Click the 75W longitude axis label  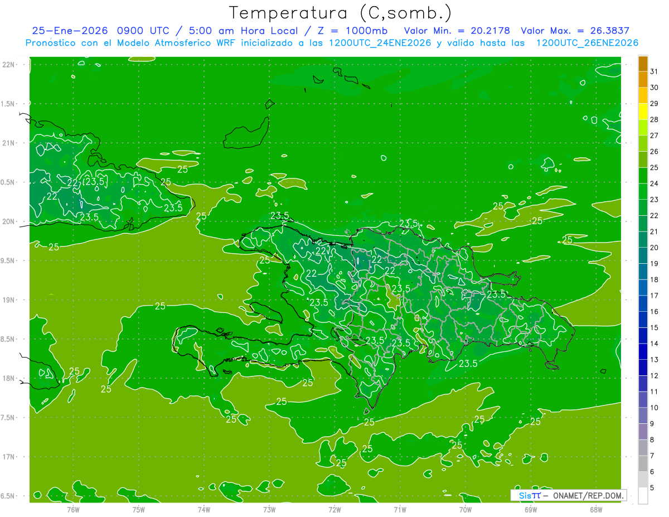tap(139, 509)
